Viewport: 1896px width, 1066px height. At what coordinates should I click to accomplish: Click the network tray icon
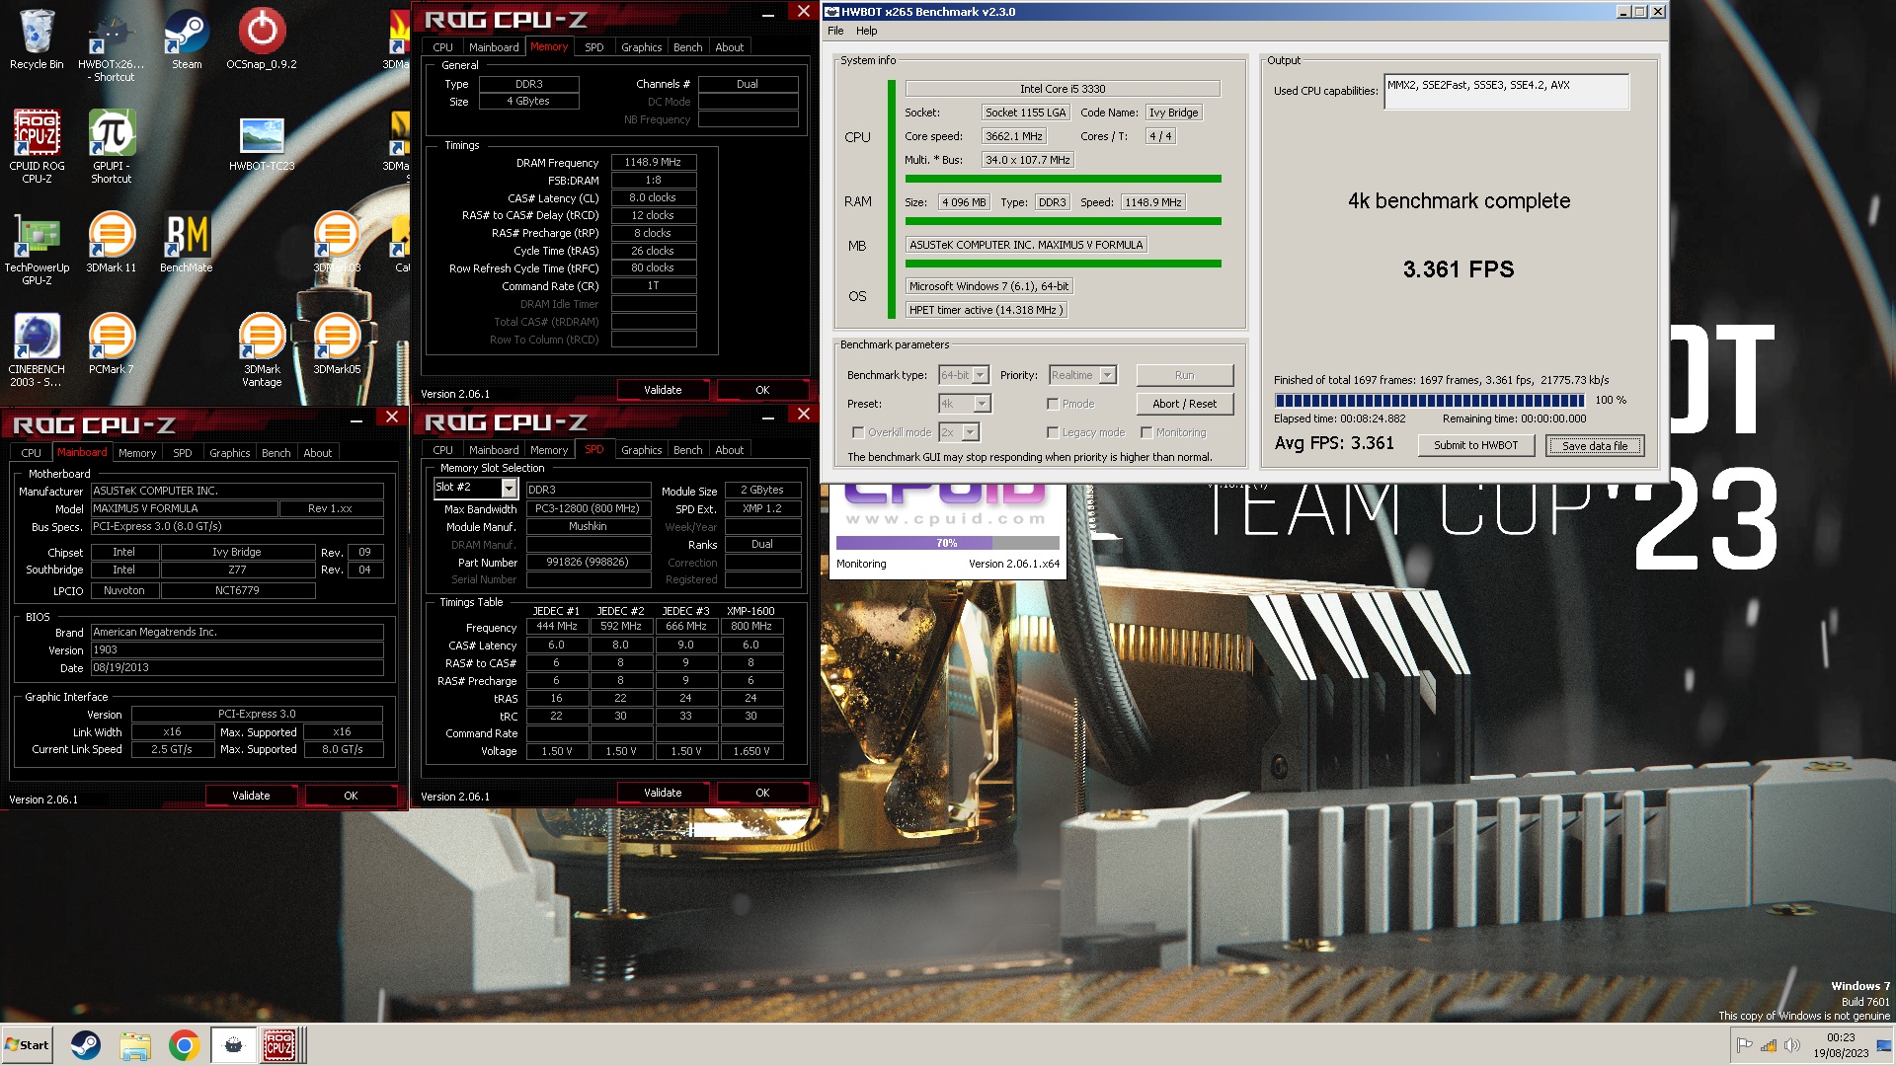click(x=1769, y=1045)
